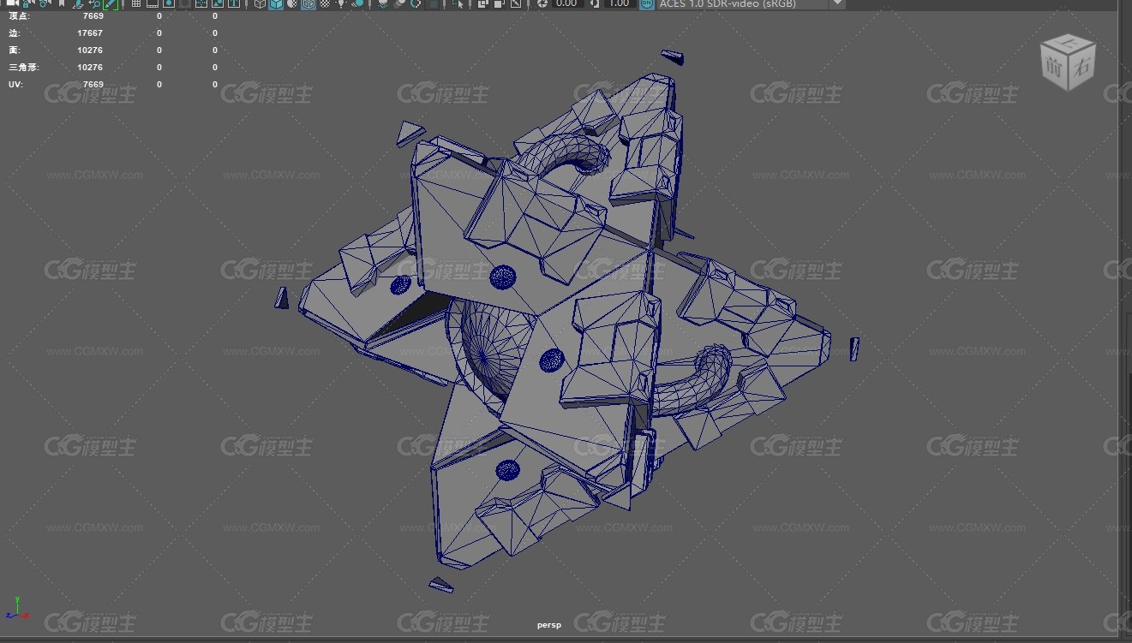The image size is (1132, 643).
Task: Click the 顶点 vertex count 7669
Action: pos(93,16)
